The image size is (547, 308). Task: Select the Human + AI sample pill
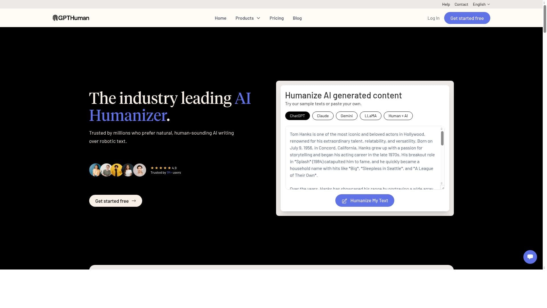point(398,116)
